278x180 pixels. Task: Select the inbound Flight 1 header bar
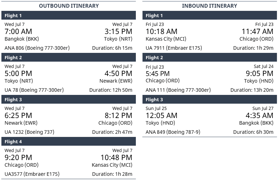(209, 15)
